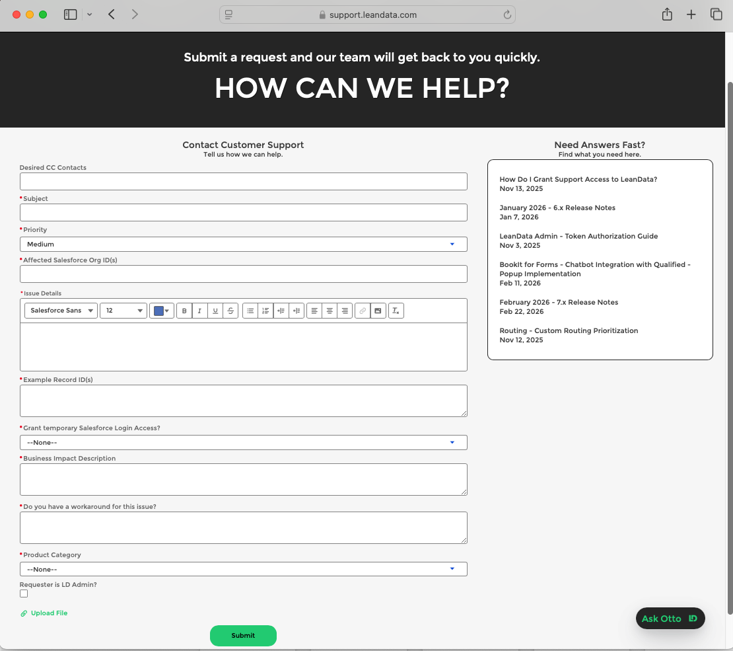The width and height of the screenshot is (733, 651).
Task: Click into the Subject input field
Action: pyautogui.click(x=243, y=212)
